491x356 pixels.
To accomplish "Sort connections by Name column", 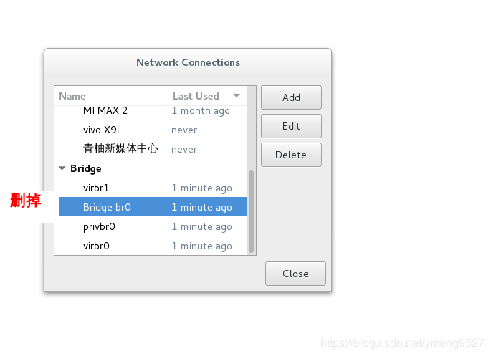I will click(111, 96).
